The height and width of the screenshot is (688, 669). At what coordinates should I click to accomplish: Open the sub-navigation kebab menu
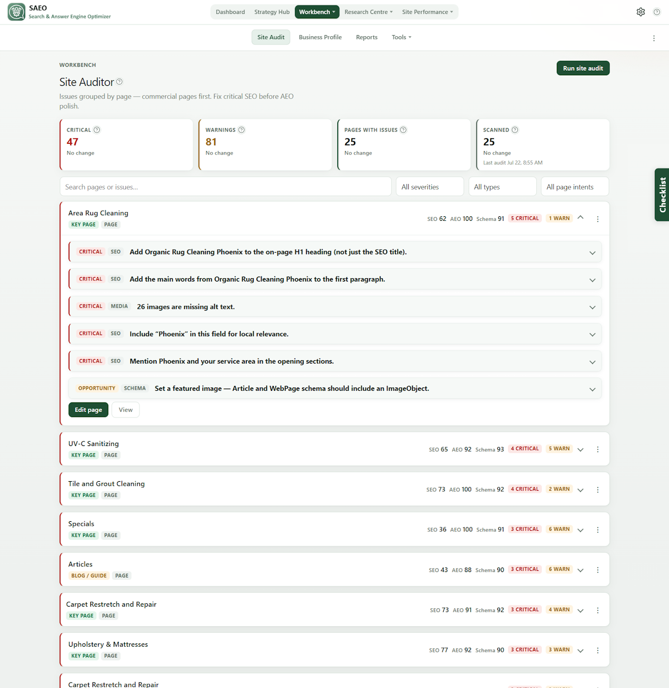tap(654, 38)
